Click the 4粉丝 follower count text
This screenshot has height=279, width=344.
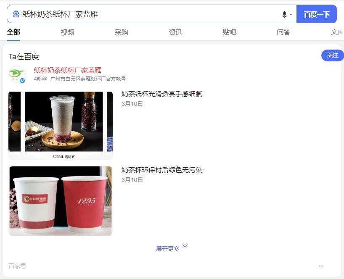40,79
